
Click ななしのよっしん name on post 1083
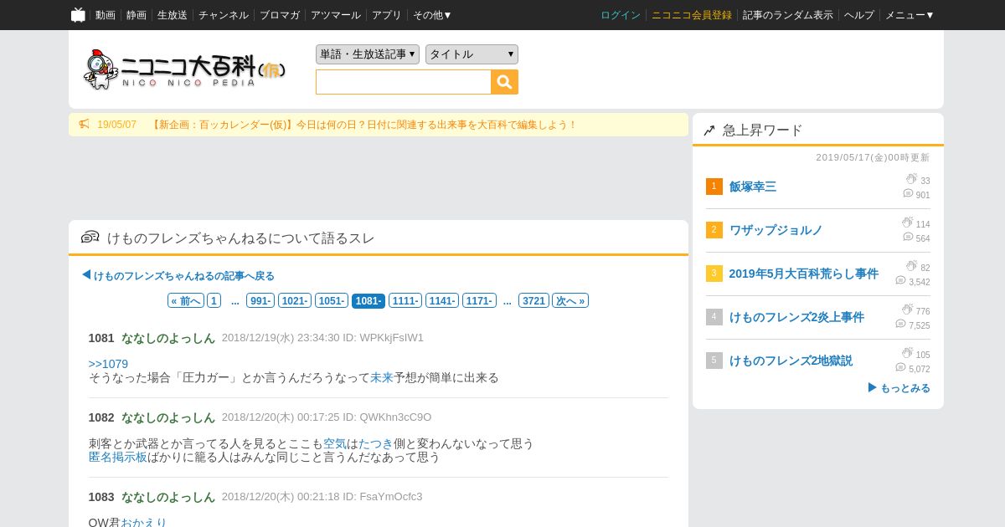[x=168, y=497]
